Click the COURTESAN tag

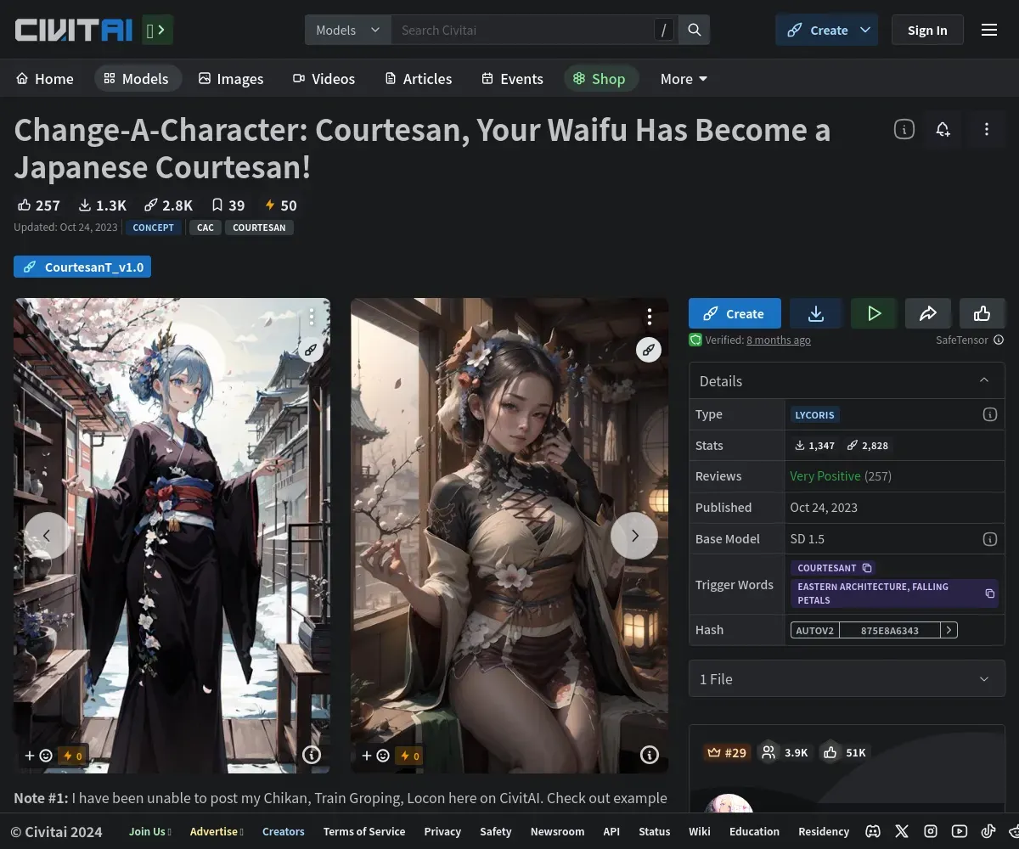pos(259,228)
